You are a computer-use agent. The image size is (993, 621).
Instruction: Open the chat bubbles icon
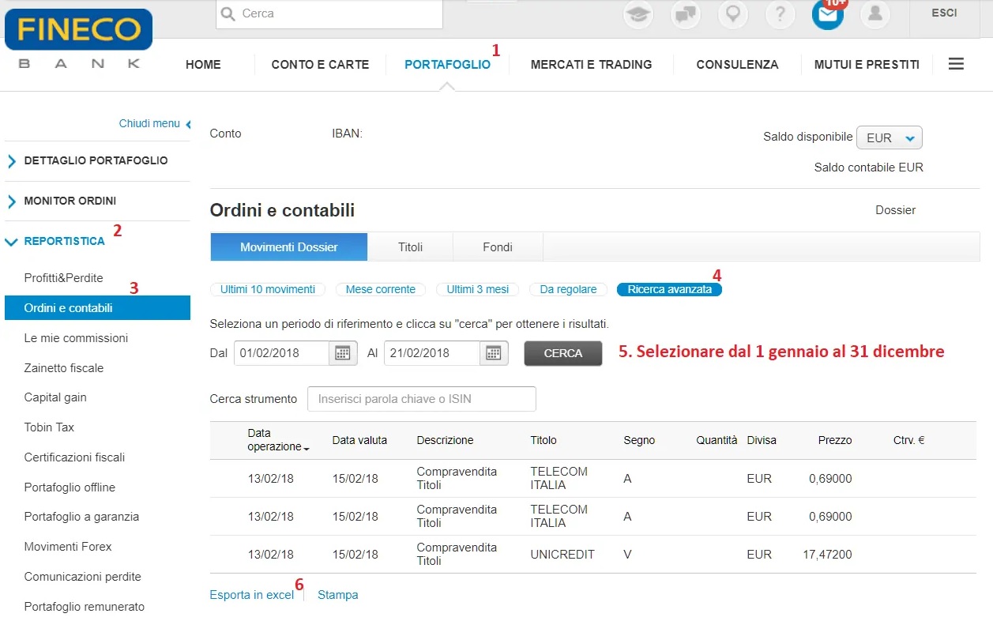(686, 15)
